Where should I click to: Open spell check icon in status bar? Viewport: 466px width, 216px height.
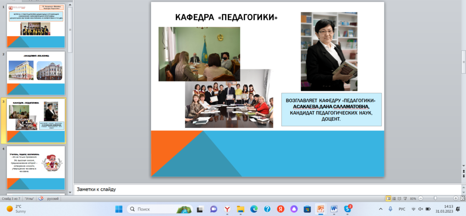tap(41, 198)
